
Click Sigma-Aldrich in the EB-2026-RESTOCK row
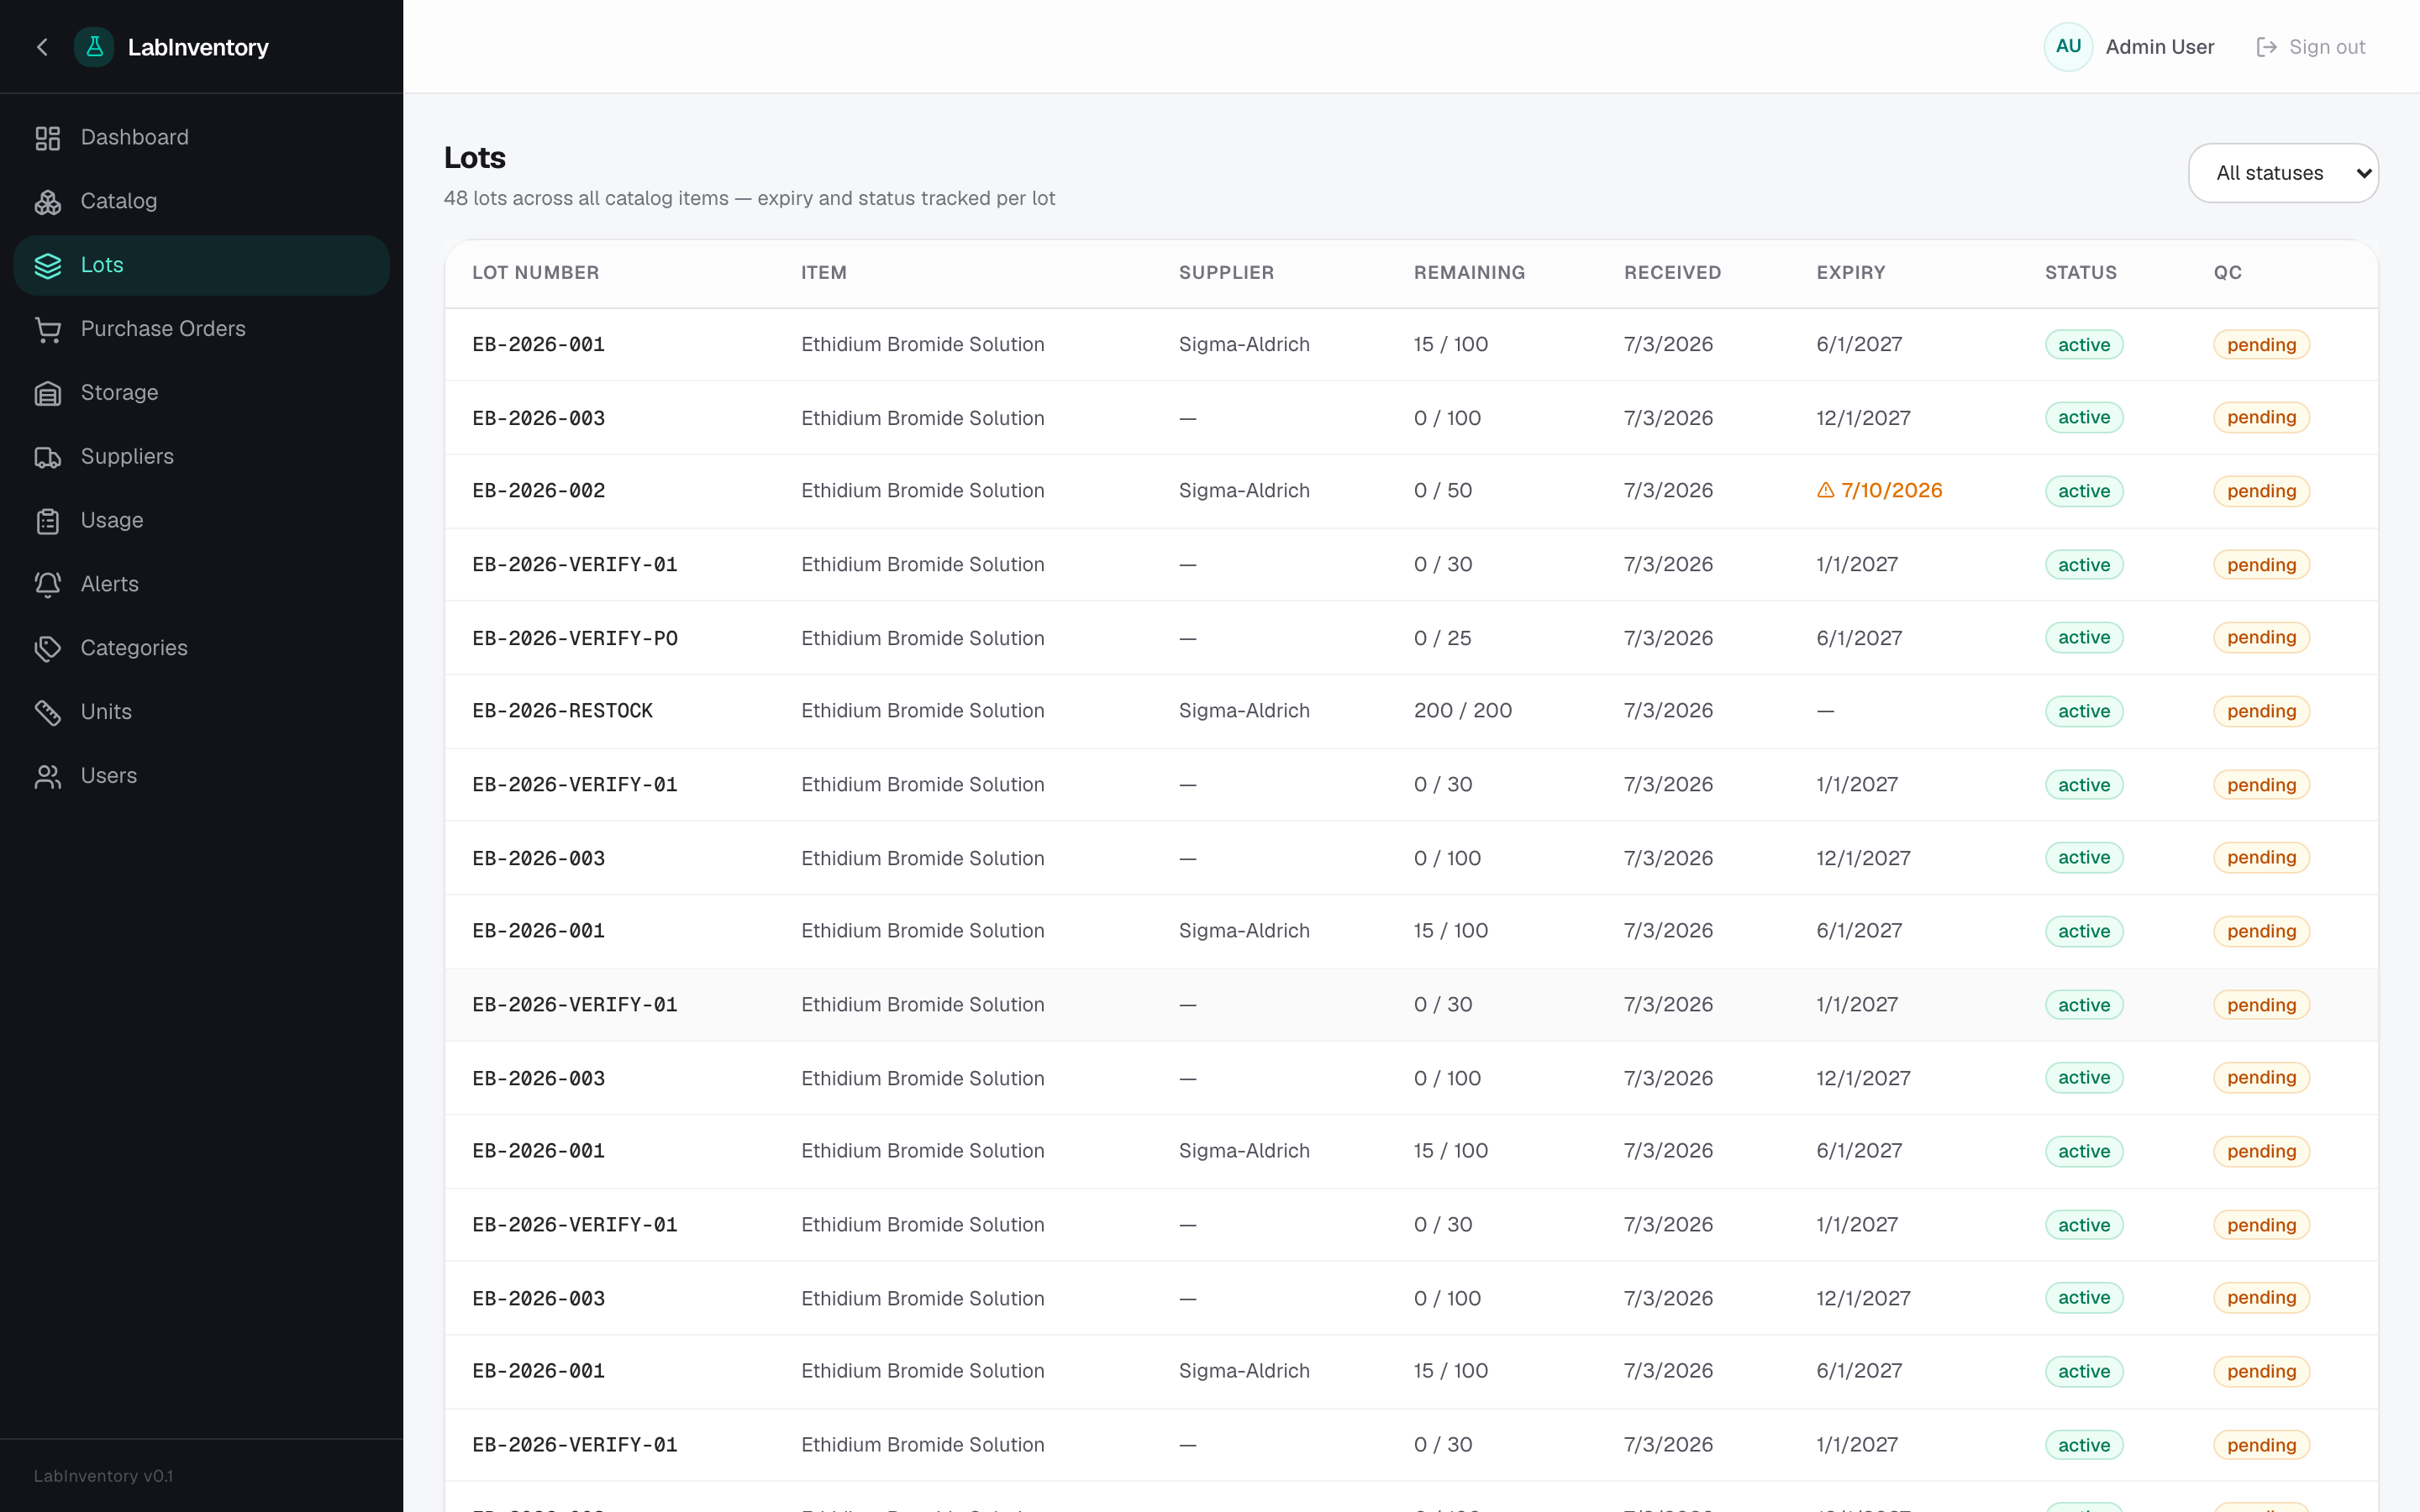tap(1243, 711)
